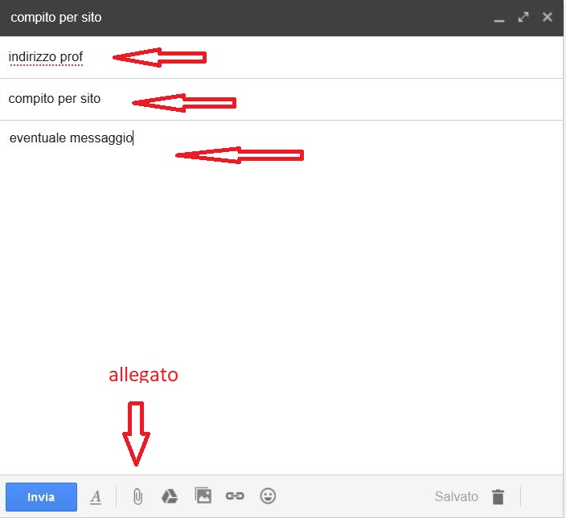Attach a file using the paperclip icon
The image size is (566, 518).
pos(137,496)
